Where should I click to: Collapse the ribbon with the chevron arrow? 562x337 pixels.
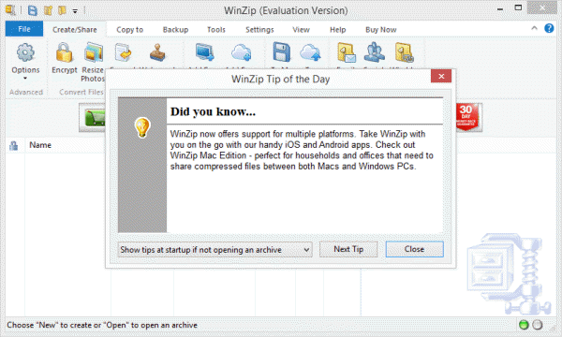click(x=534, y=28)
